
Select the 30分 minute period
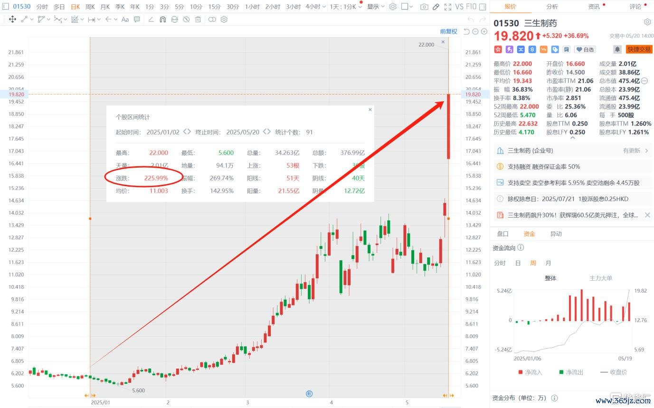233,7
